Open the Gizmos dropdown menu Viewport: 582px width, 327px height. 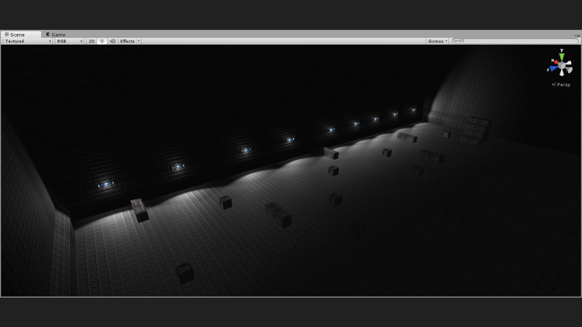click(x=438, y=41)
